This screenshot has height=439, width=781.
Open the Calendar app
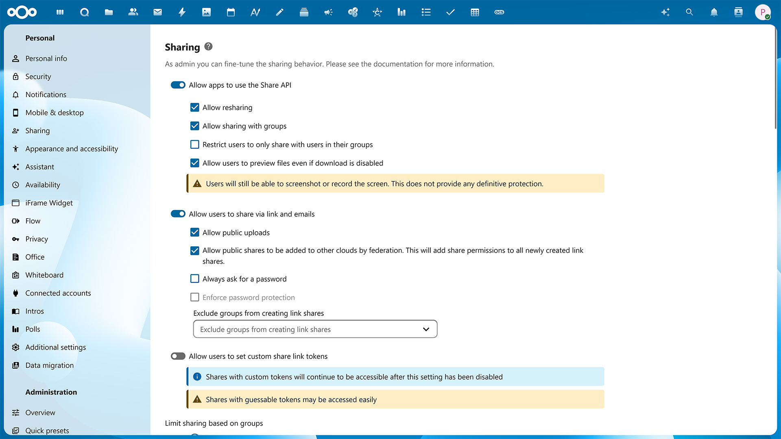point(231,12)
